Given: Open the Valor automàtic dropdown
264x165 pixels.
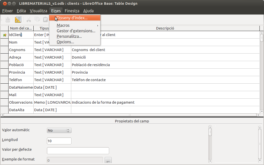Looking at the screenshot, I should (59, 130).
